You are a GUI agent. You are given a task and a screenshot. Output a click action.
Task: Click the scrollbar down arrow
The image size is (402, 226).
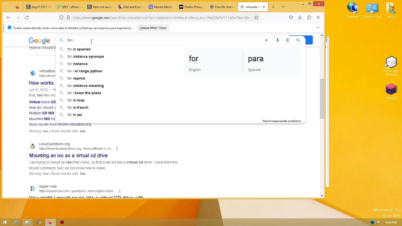(x=322, y=196)
